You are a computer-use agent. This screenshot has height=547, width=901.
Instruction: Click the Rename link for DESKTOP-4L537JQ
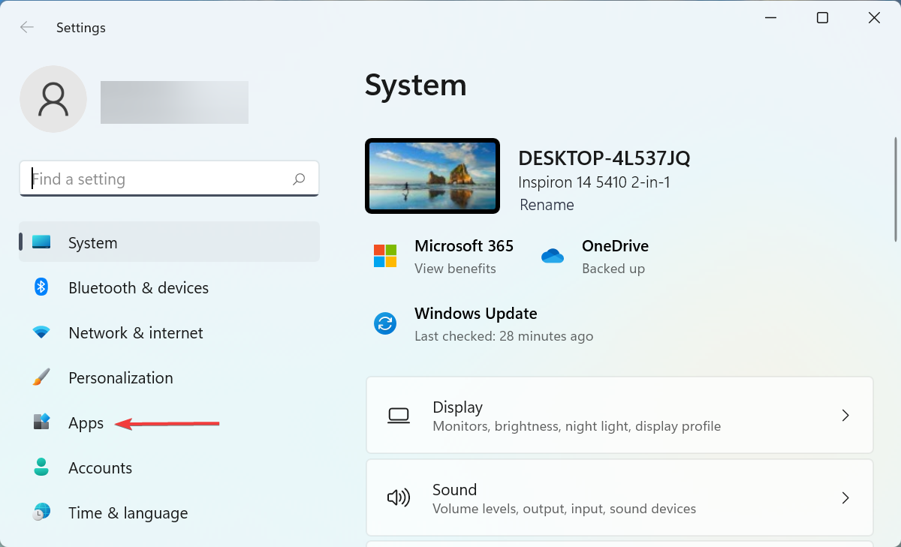[x=547, y=204]
